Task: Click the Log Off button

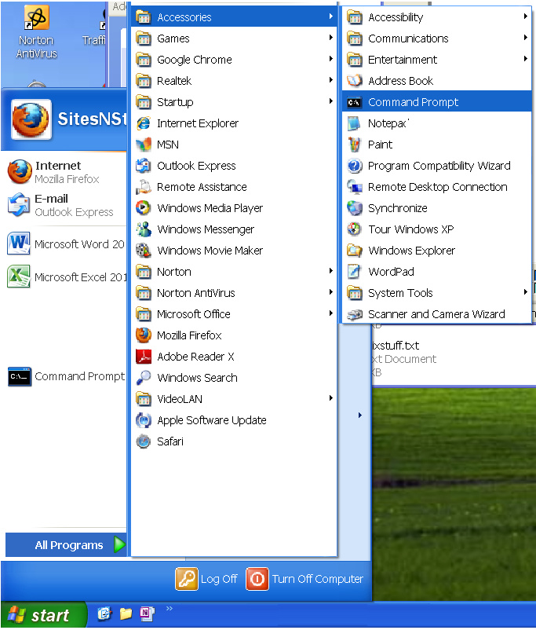Action: (x=206, y=579)
